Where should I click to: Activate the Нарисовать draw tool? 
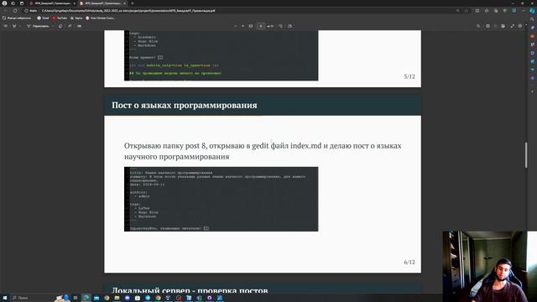click(38, 26)
